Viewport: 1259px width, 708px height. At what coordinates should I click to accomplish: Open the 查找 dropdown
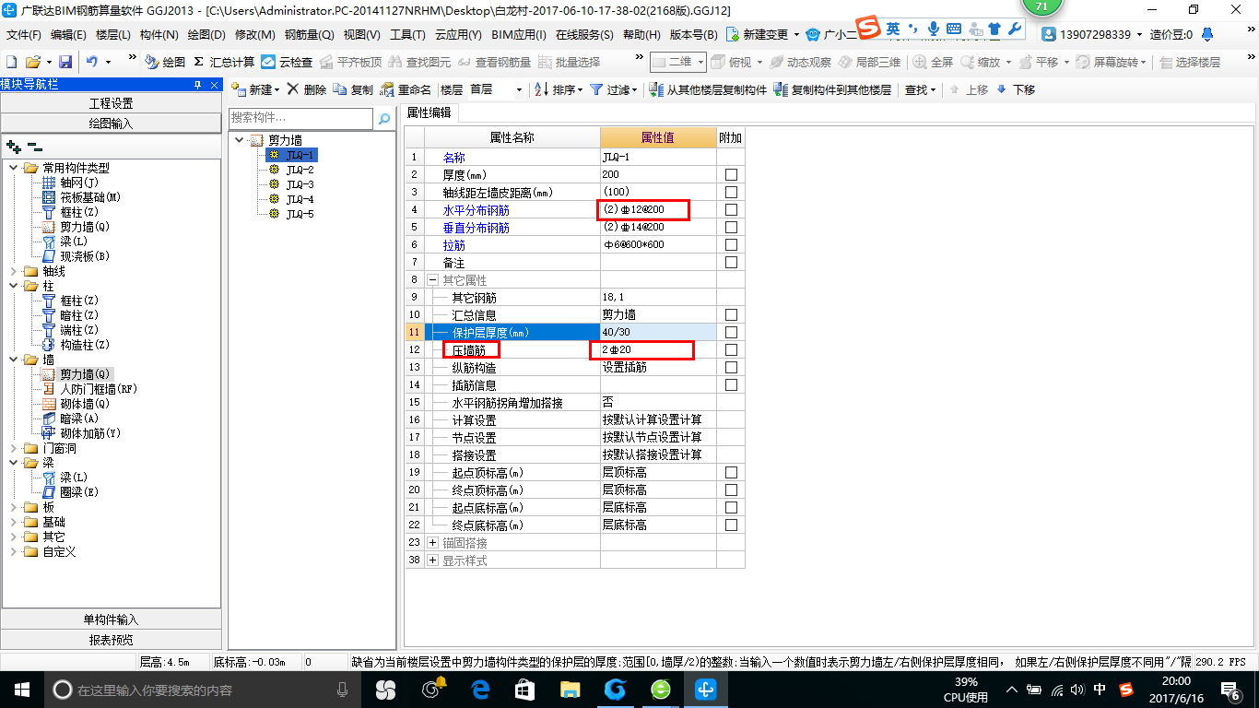click(x=919, y=89)
